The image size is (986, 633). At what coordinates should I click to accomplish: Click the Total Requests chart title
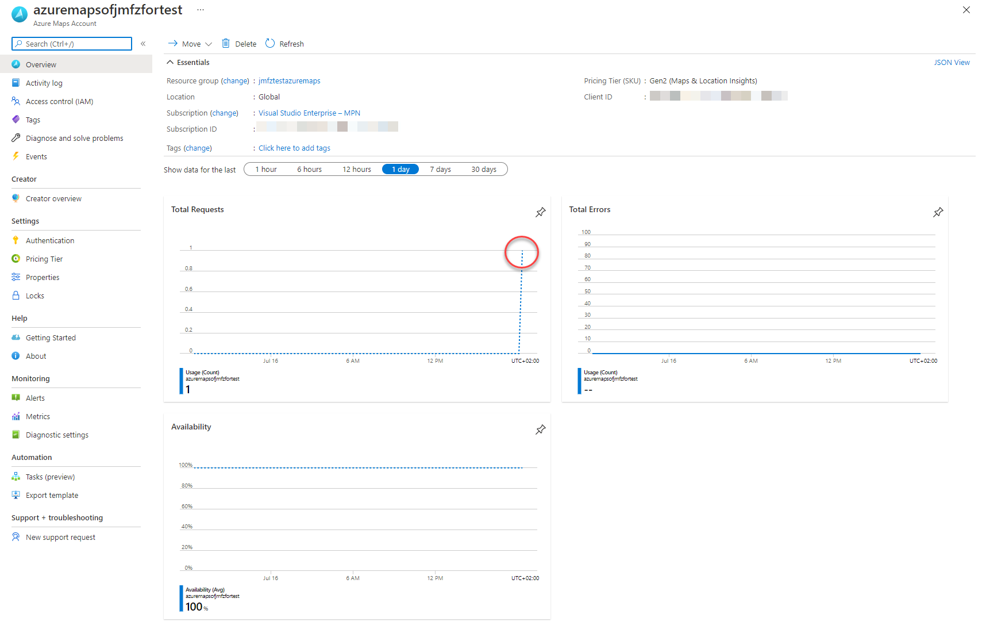point(198,210)
